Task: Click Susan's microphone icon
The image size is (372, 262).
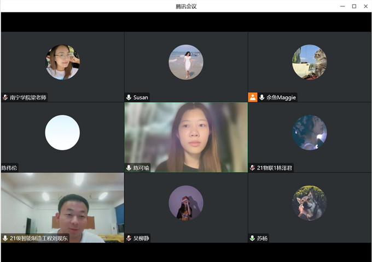Action: click(129, 98)
